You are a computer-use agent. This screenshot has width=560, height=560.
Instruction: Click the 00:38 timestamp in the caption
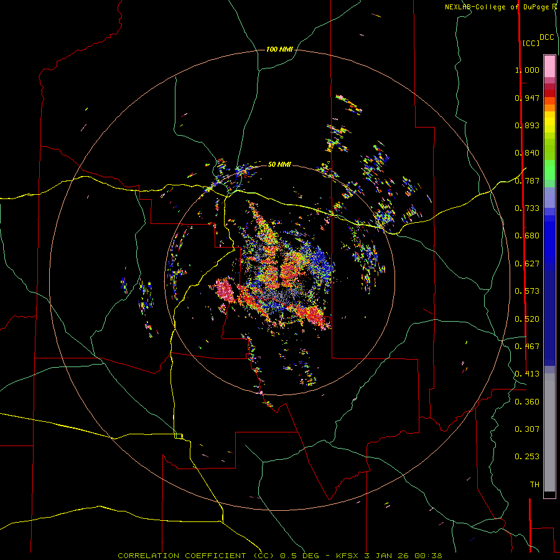(428, 556)
